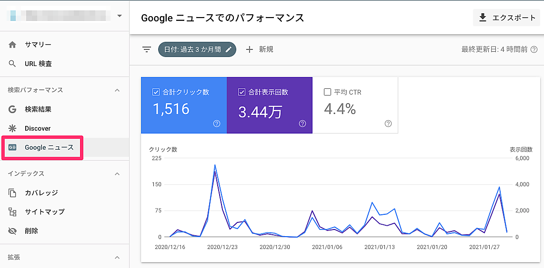
Task: Add a new filter with 新規
Action: click(260, 49)
